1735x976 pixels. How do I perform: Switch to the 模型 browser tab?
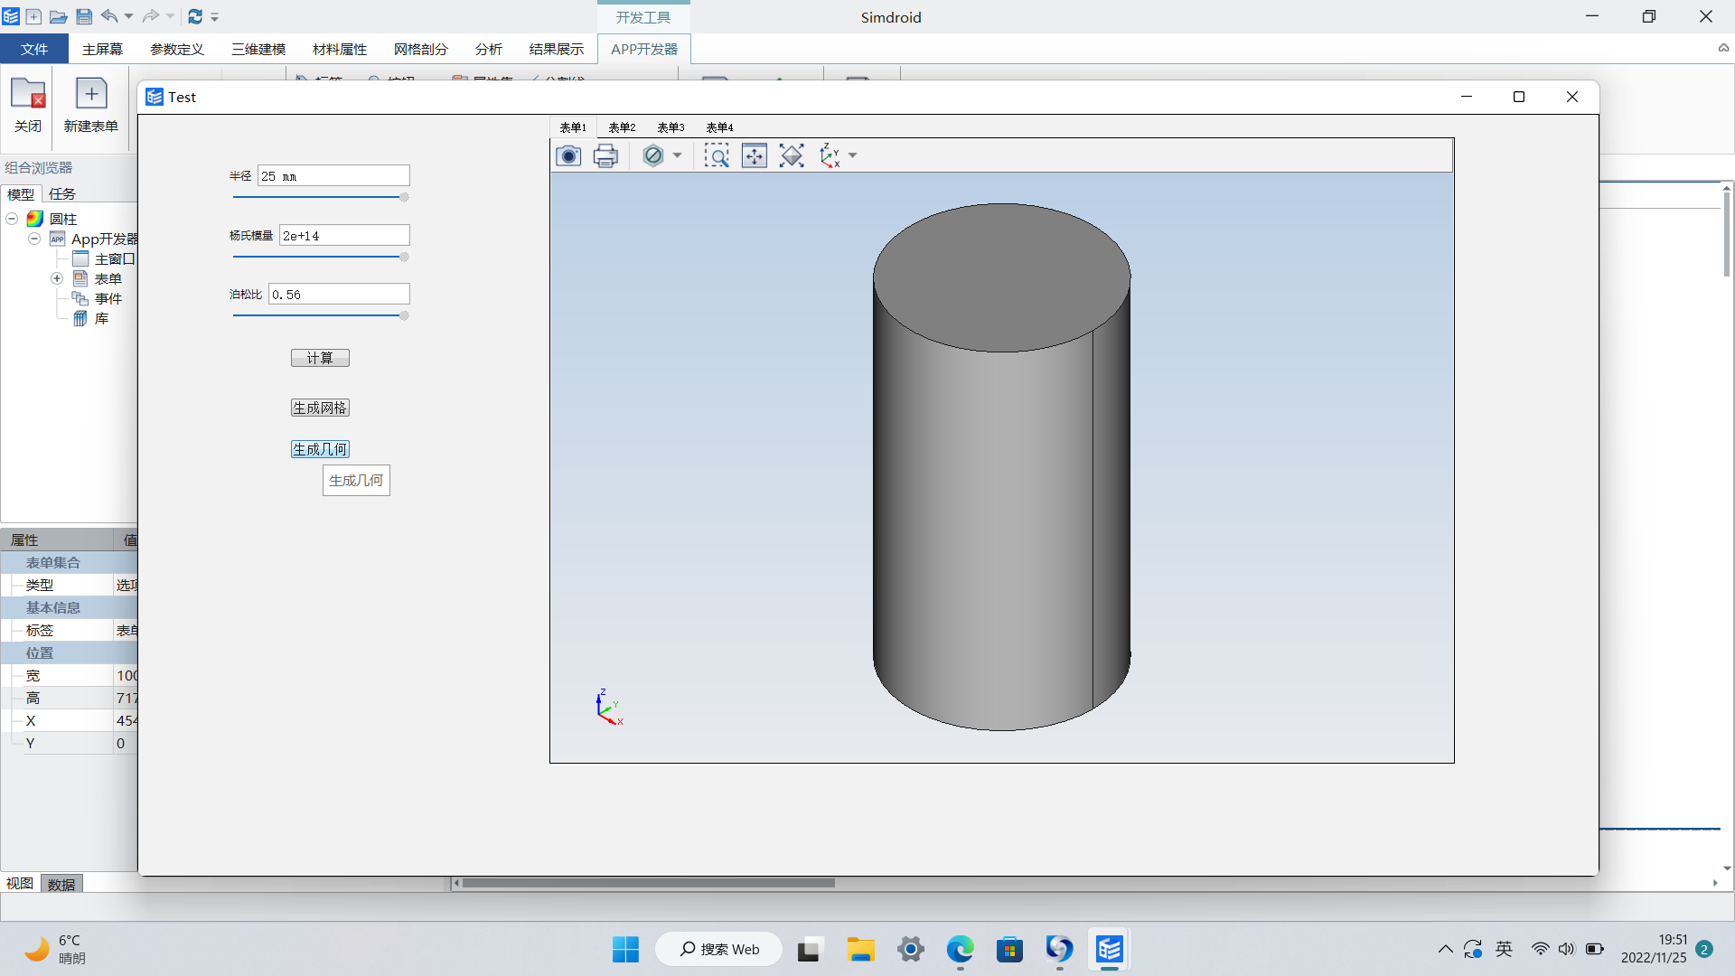(x=21, y=193)
